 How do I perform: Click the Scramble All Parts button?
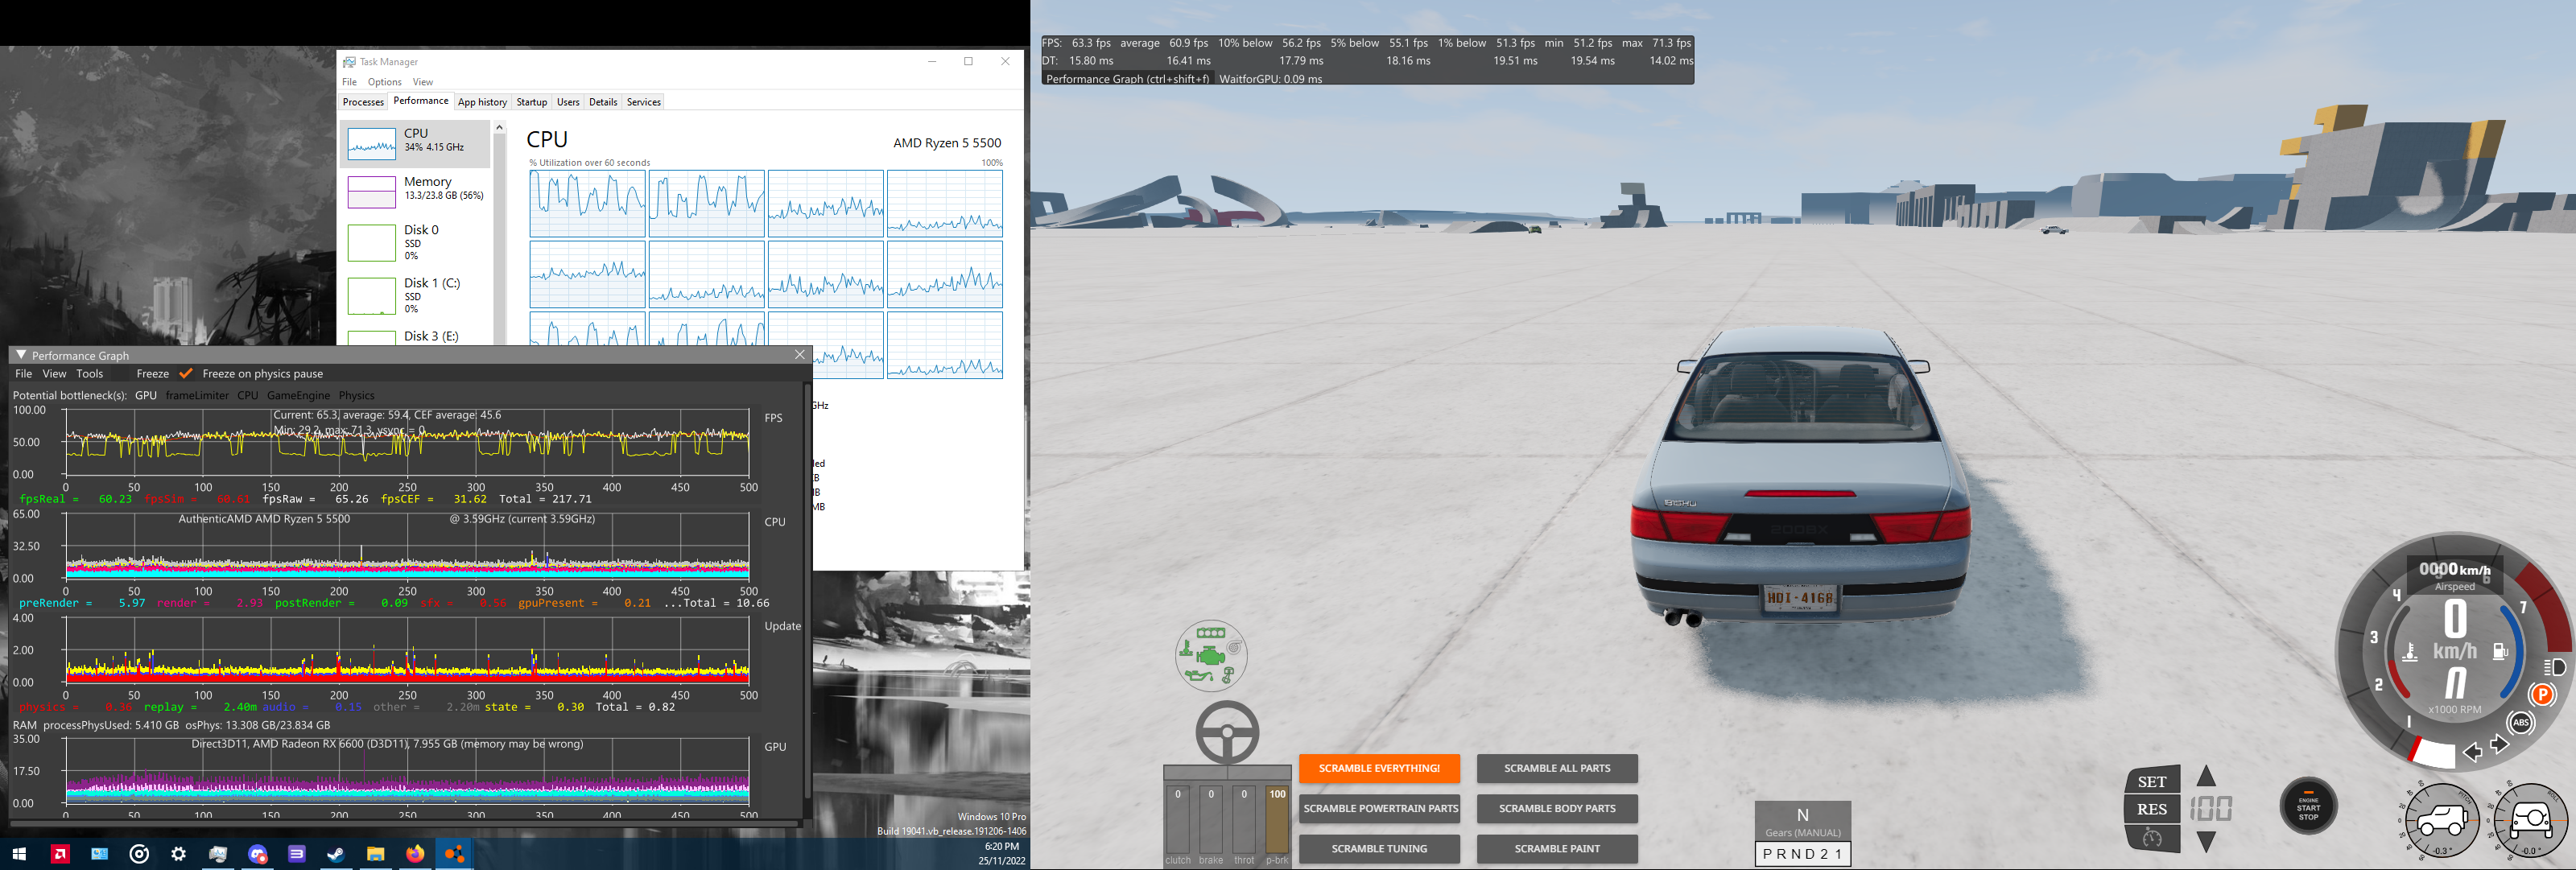point(1557,768)
